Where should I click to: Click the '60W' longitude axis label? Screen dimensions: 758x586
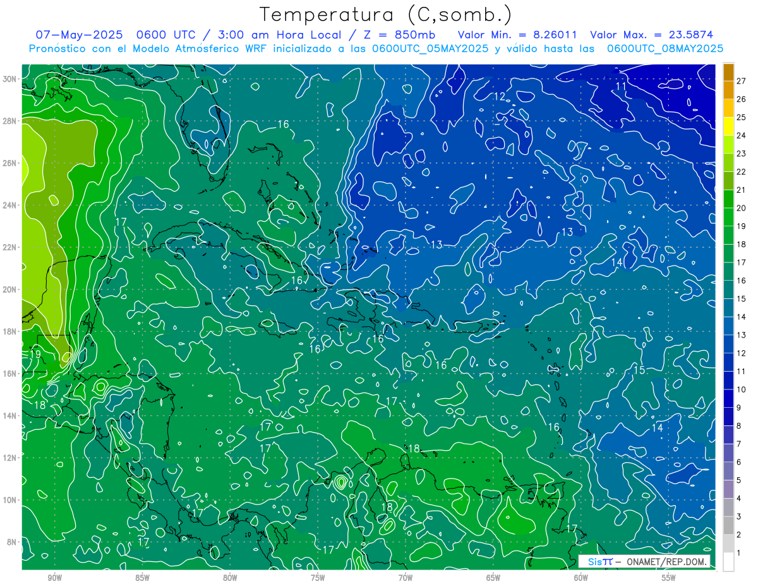click(x=581, y=577)
